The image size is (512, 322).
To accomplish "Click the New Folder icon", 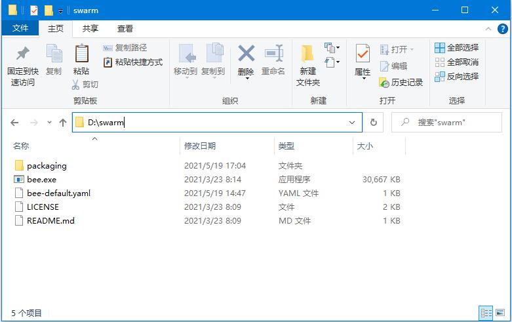I will (x=307, y=54).
